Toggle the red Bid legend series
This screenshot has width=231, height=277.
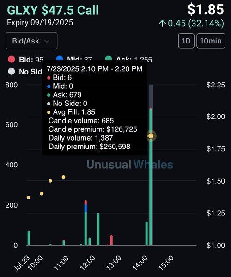[x=12, y=59]
